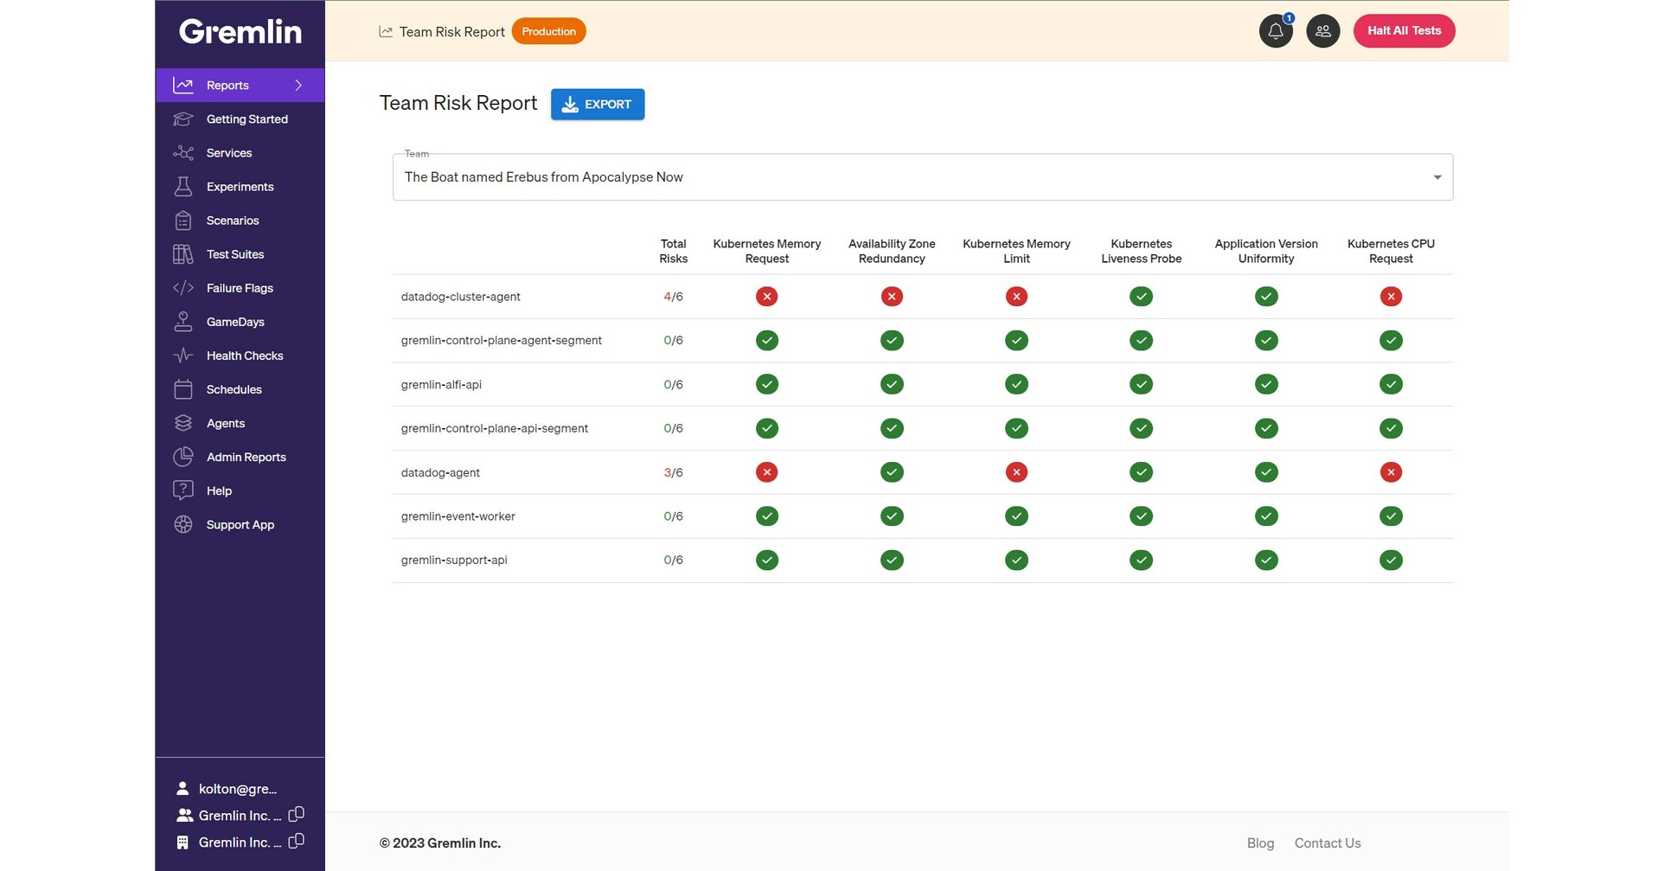Select the Experiments flask icon
Image resolution: width=1664 pixels, height=871 pixels.
click(x=183, y=186)
